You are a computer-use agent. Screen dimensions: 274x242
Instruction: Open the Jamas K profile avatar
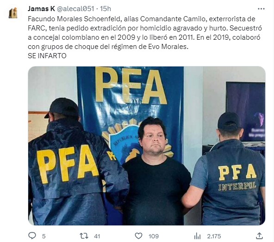point(13,13)
